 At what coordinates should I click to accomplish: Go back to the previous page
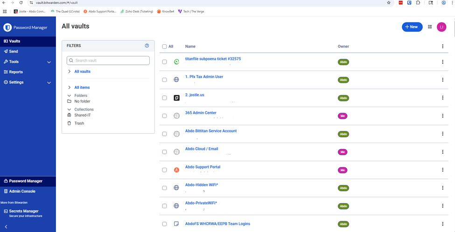[4, 3]
